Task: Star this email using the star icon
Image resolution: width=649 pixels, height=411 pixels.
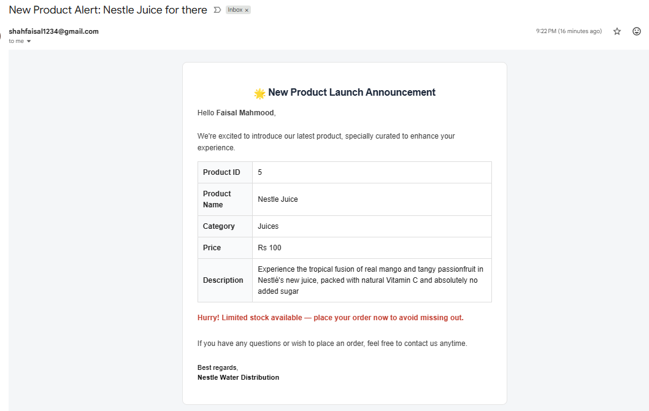Action: point(616,31)
